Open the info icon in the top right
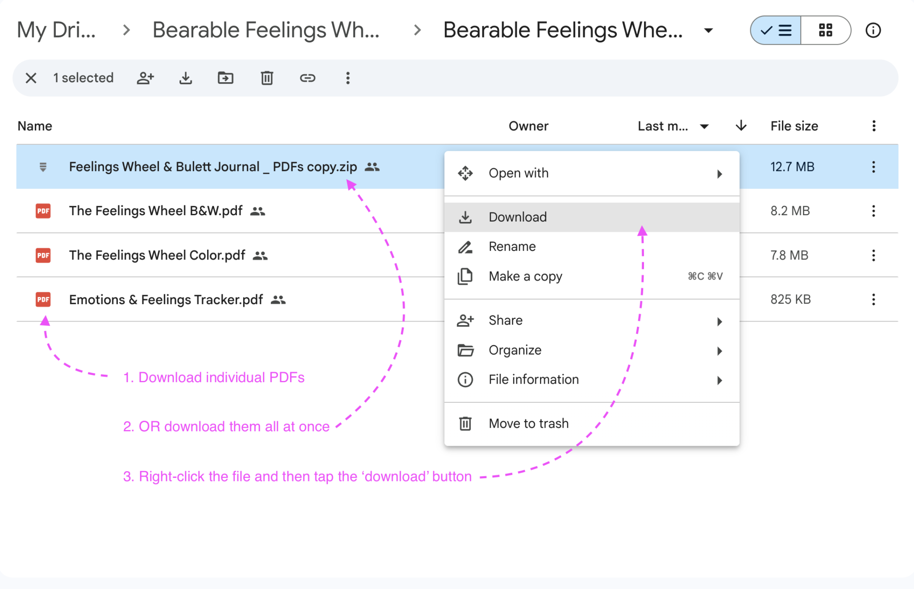The image size is (914, 589). [x=872, y=30]
